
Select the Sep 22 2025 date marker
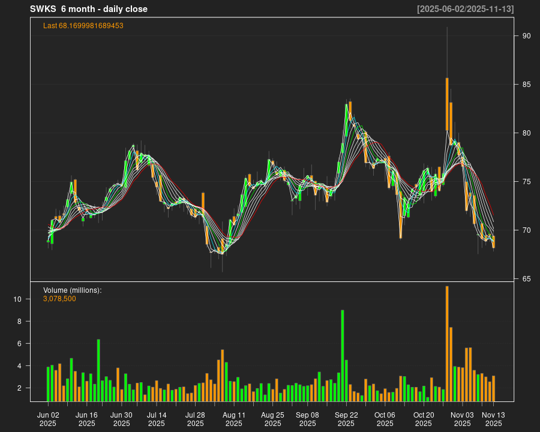tap(346, 419)
